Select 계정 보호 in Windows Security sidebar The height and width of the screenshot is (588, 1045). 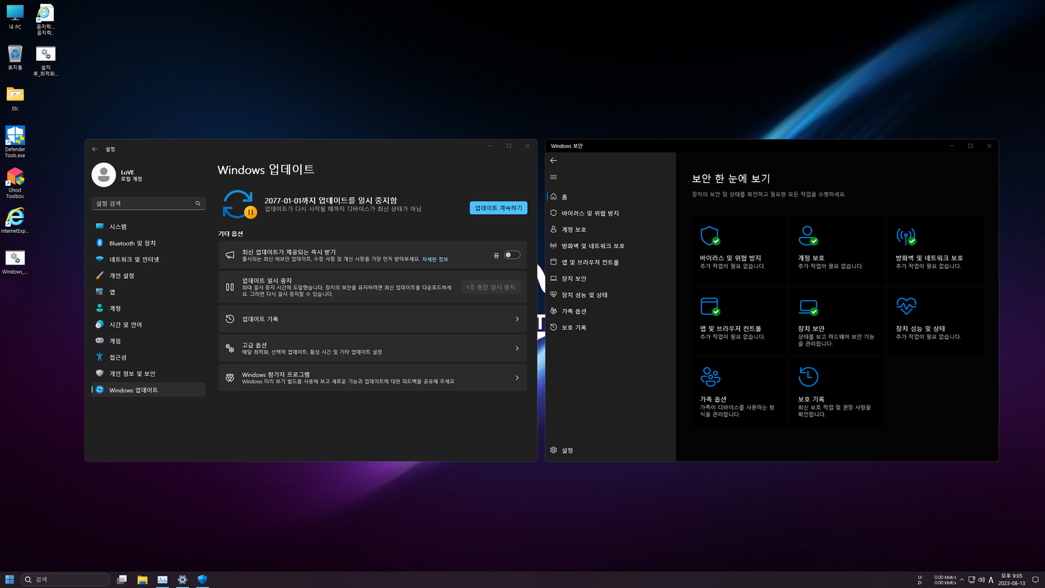click(x=610, y=229)
